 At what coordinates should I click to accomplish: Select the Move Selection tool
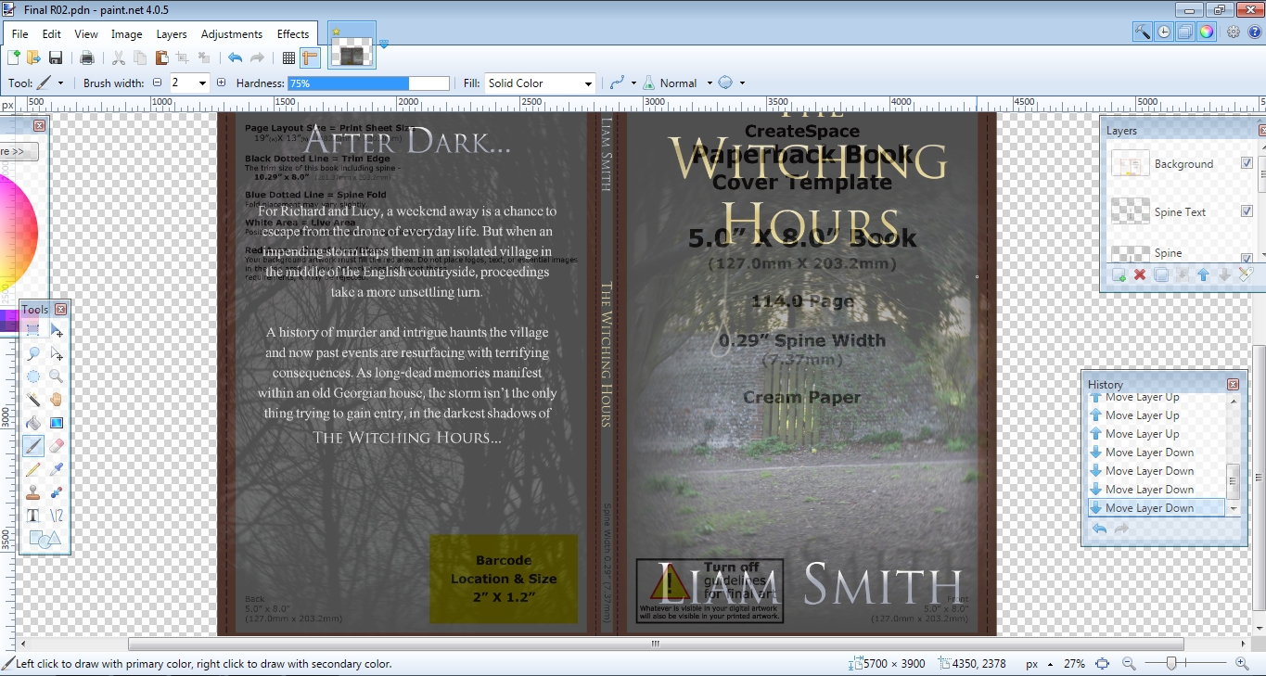pos(57,353)
